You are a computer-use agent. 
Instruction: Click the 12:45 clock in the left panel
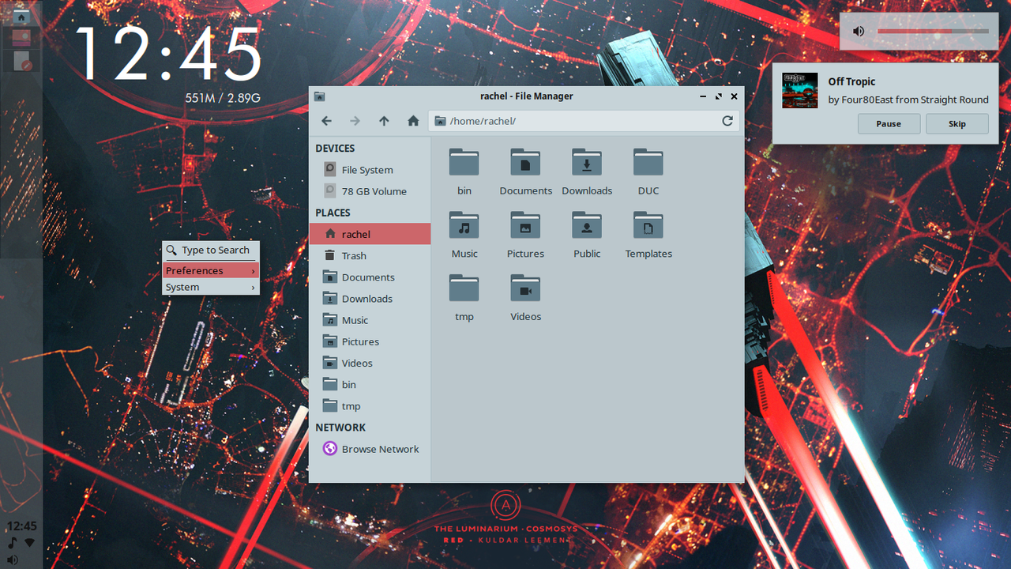[21, 526]
